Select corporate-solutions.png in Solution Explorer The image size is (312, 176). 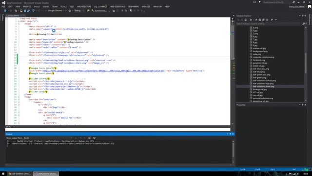[263, 57]
